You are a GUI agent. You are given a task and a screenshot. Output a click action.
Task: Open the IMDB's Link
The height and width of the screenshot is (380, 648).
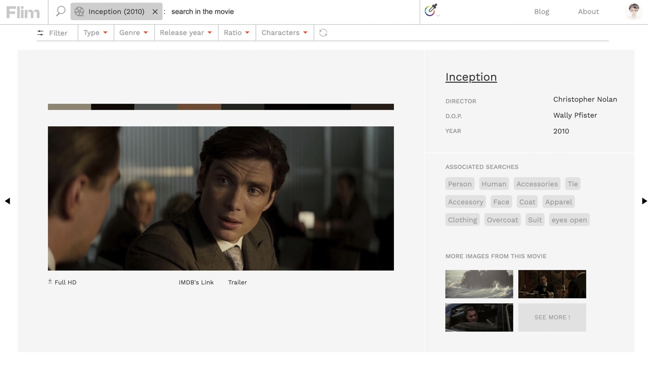[196, 282]
